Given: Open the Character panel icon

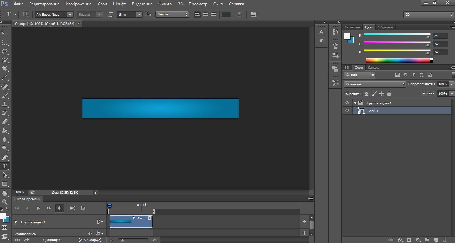Looking at the screenshot, I should click(321, 32).
